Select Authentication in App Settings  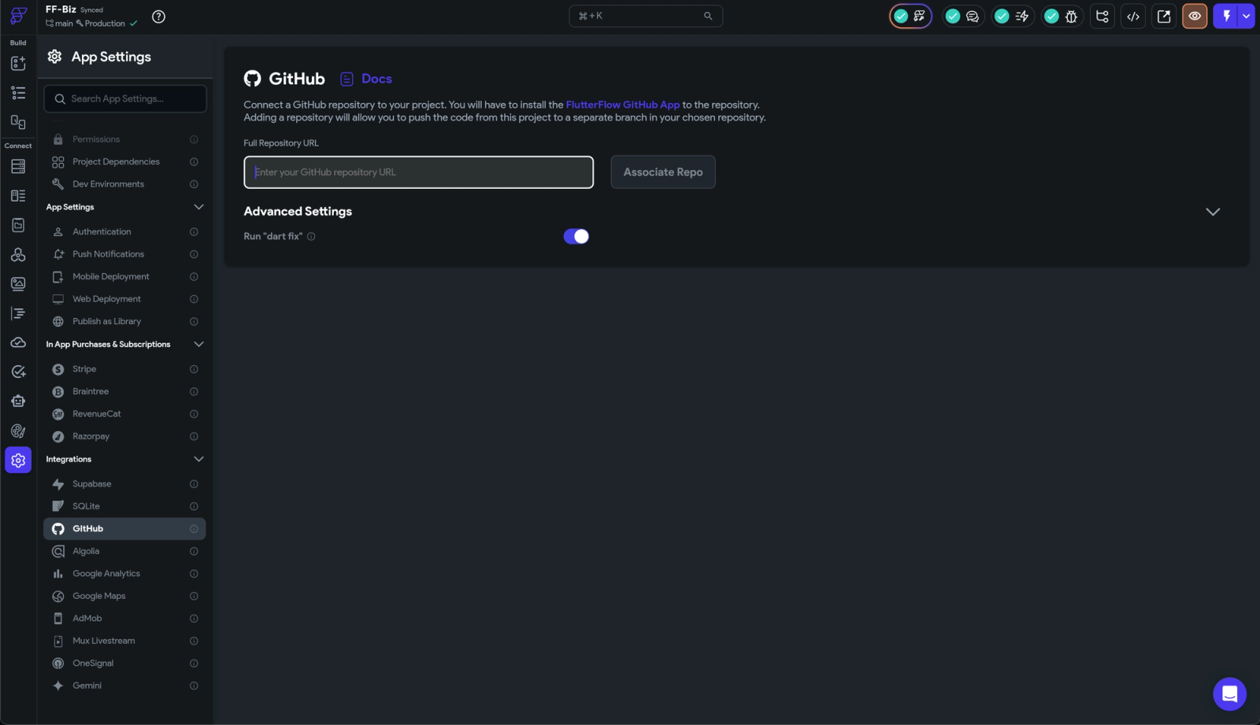tap(124, 232)
